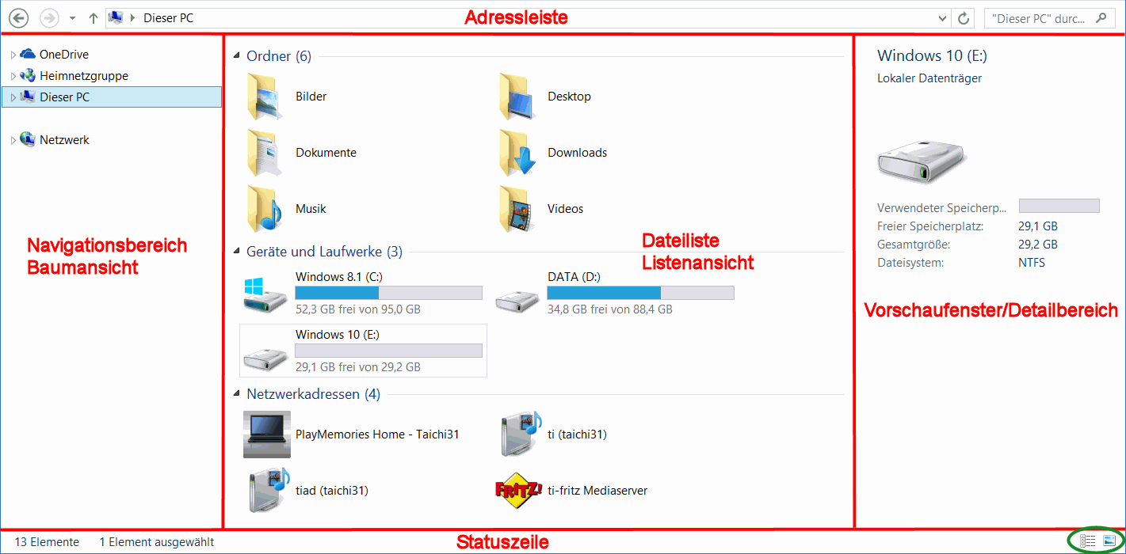This screenshot has height=554, width=1126.
Task: Click the refresh button in address bar
Action: [964, 18]
